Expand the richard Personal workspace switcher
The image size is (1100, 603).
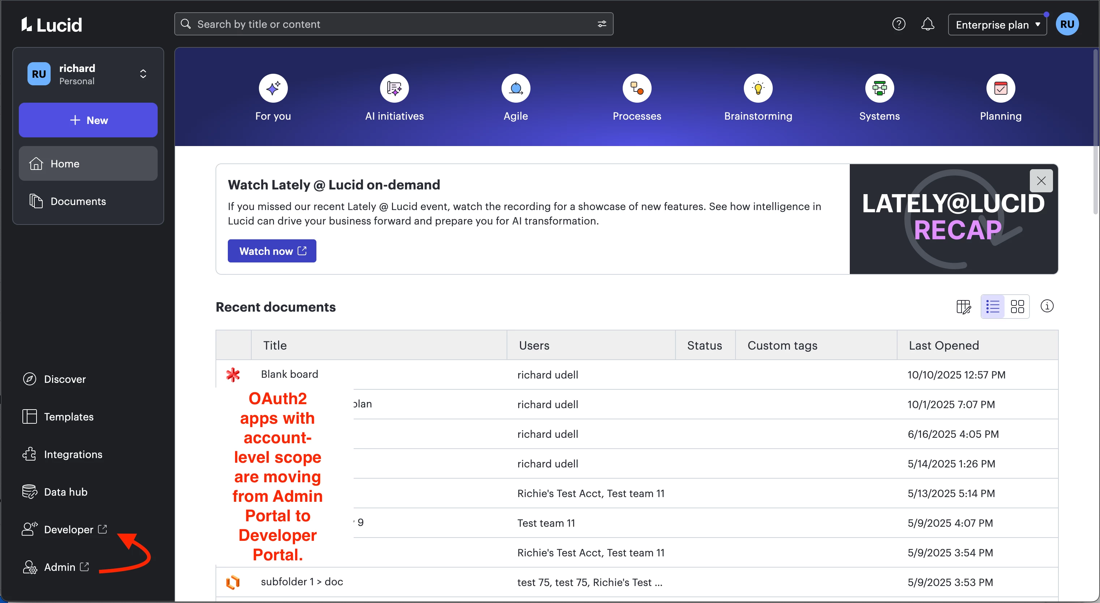143,74
